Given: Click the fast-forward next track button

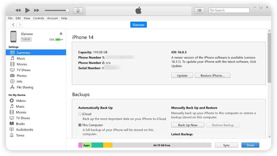Looking at the screenshot, I should pos(37,10).
